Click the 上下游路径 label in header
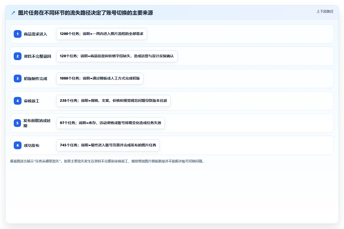Screen dimensions: 344x229 pos(325,11)
